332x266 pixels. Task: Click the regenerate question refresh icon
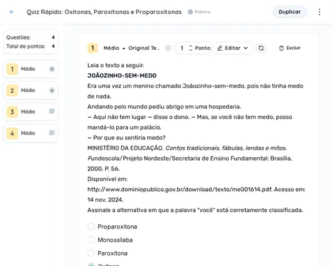[x=261, y=48]
